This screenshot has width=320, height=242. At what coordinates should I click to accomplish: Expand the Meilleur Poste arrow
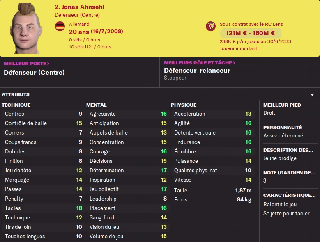[x=48, y=64]
